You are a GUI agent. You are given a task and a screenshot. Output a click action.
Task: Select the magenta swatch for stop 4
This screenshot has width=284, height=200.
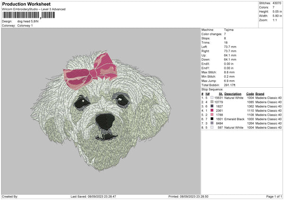click(212, 110)
